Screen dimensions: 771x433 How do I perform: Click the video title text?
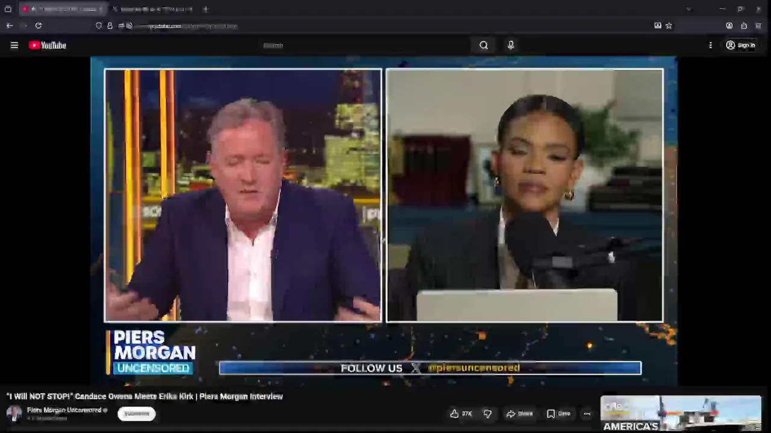pyautogui.click(x=145, y=396)
